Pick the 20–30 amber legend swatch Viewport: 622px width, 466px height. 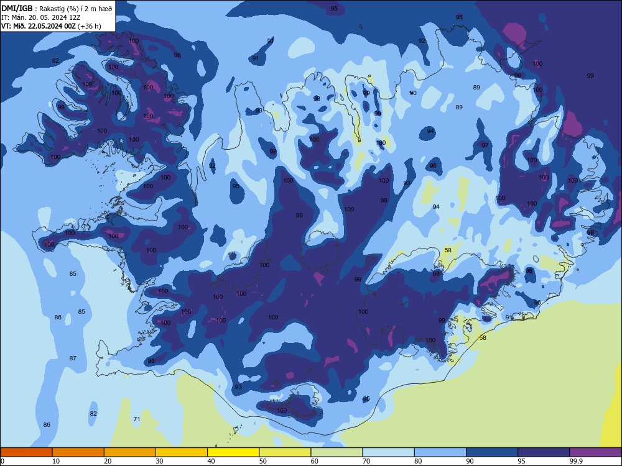pyautogui.click(x=130, y=452)
